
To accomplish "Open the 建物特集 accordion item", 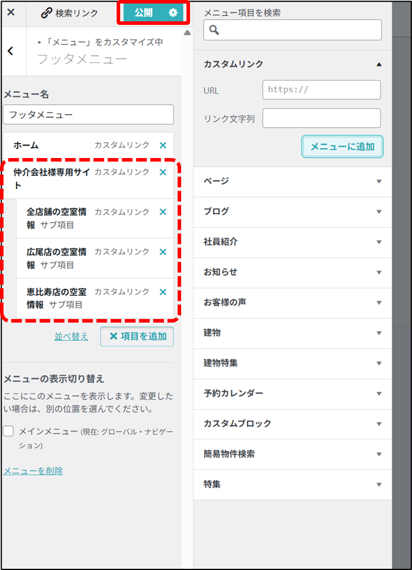I will [379, 363].
